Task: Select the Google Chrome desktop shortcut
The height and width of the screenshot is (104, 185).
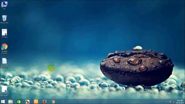Action: point(4,49)
